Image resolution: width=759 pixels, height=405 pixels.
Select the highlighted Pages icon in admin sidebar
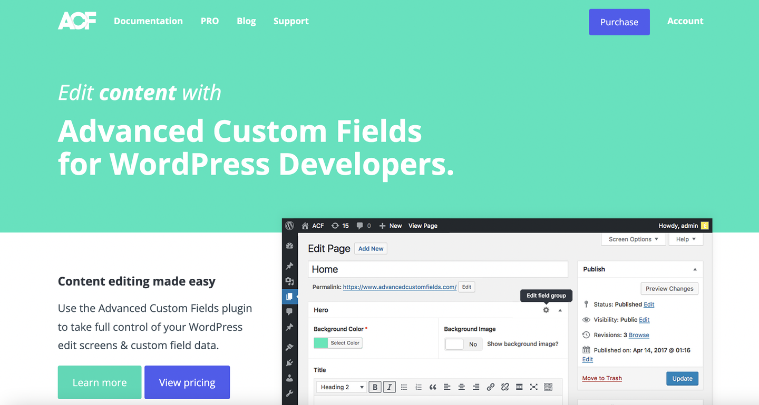[x=289, y=297]
